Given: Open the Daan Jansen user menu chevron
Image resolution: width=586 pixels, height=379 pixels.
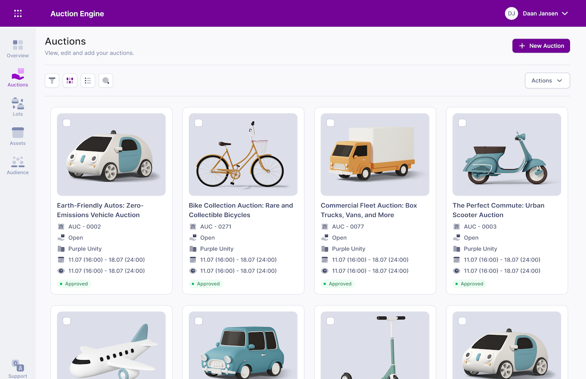Looking at the screenshot, I should coord(565,13).
